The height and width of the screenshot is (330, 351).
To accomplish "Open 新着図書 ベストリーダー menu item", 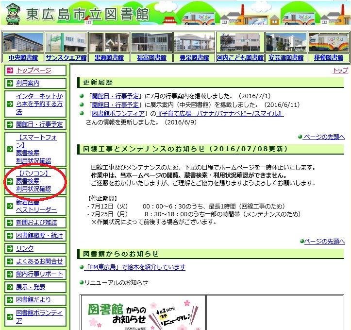I will [36, 206].
